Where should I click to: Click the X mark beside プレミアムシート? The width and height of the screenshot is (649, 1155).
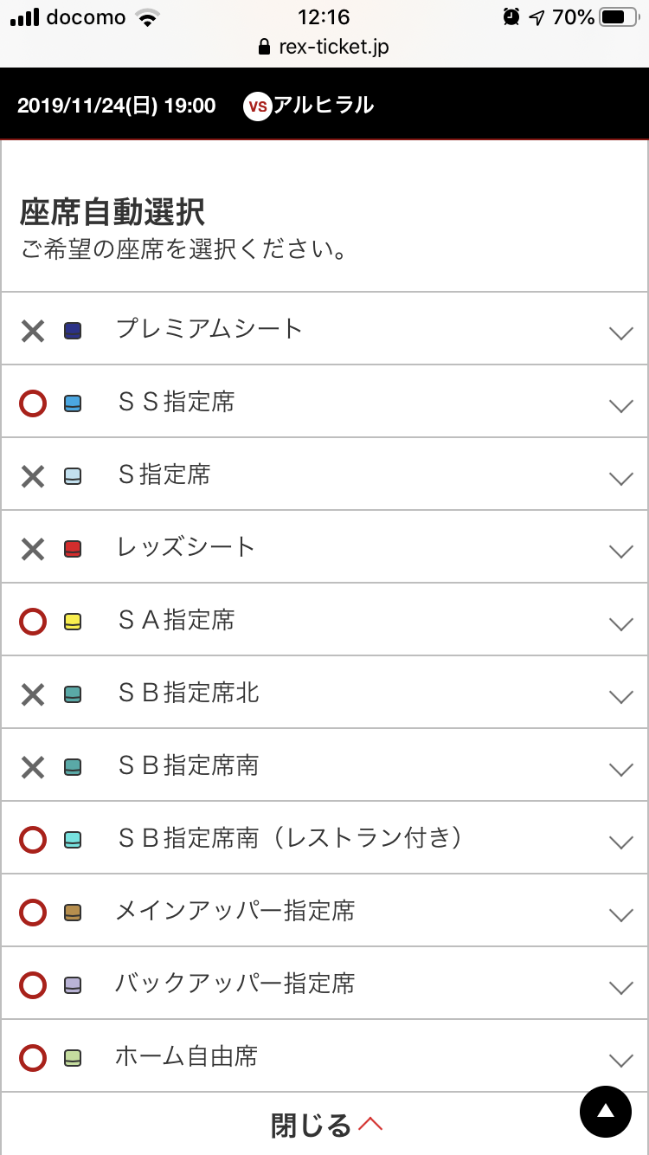(33, 331)
